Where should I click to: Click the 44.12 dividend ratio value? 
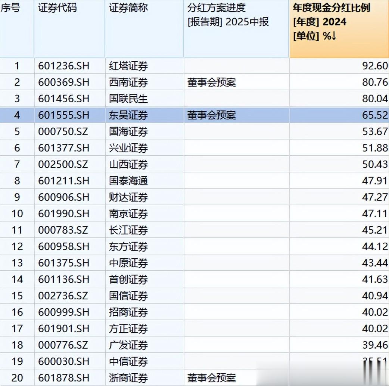375,246
